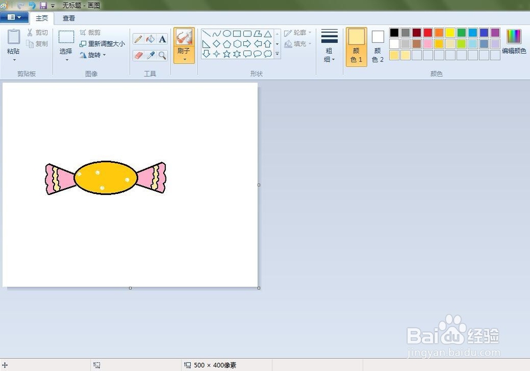Choose the Right arrow shape
Image resolution: width=530 pixels, height=371 pixels.
pyautogui.click(x=248, y=43)
